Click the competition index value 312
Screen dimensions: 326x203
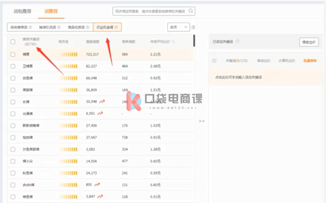pyautogui.click(x=125, y=78)
